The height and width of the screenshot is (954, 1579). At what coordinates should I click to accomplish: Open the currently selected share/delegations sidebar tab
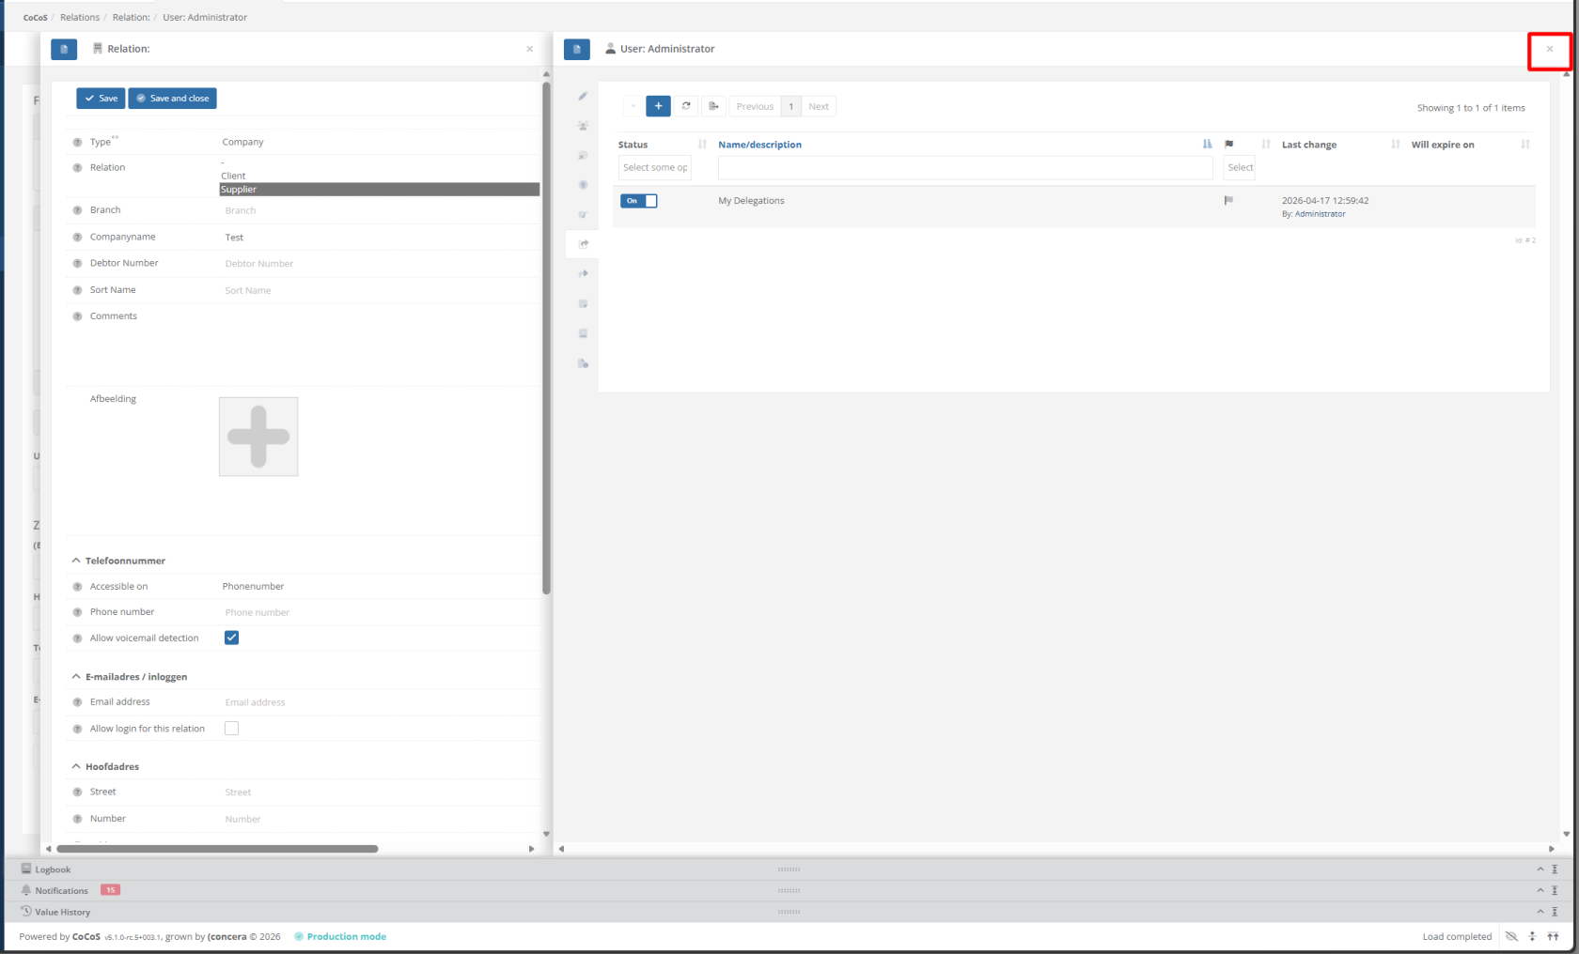(583, 244)
